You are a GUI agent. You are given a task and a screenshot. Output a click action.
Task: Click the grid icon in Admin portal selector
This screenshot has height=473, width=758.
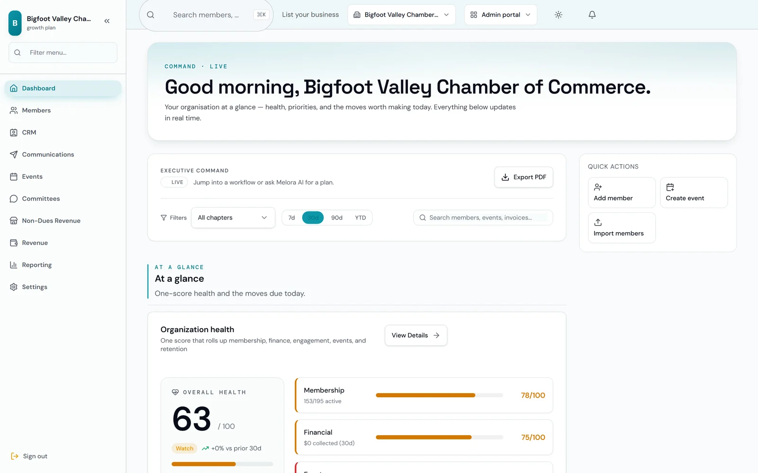[474, 15]
